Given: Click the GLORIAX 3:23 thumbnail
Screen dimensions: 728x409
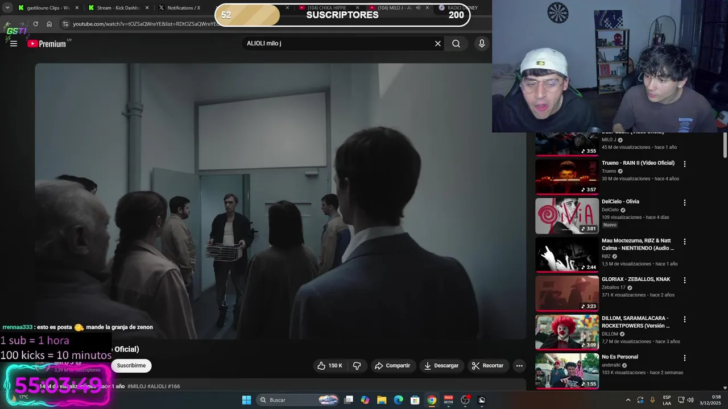Looking at the screenshot, I should (567, 294).
